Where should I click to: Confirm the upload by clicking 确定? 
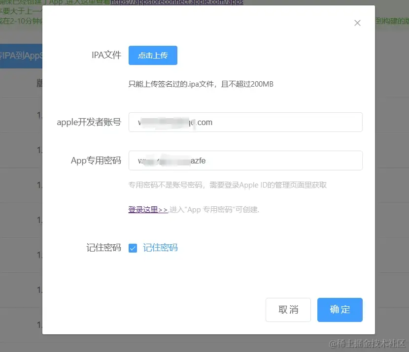point(340,310)
